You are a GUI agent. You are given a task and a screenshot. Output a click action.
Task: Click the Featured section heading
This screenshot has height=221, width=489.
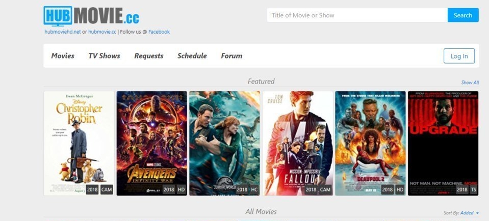(261, 81)
